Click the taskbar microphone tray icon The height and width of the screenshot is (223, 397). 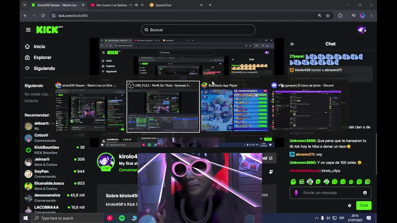click(323, 218)
